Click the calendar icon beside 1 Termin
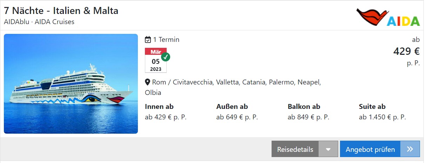This screenshot has height=163, width=427. point(148,39)
